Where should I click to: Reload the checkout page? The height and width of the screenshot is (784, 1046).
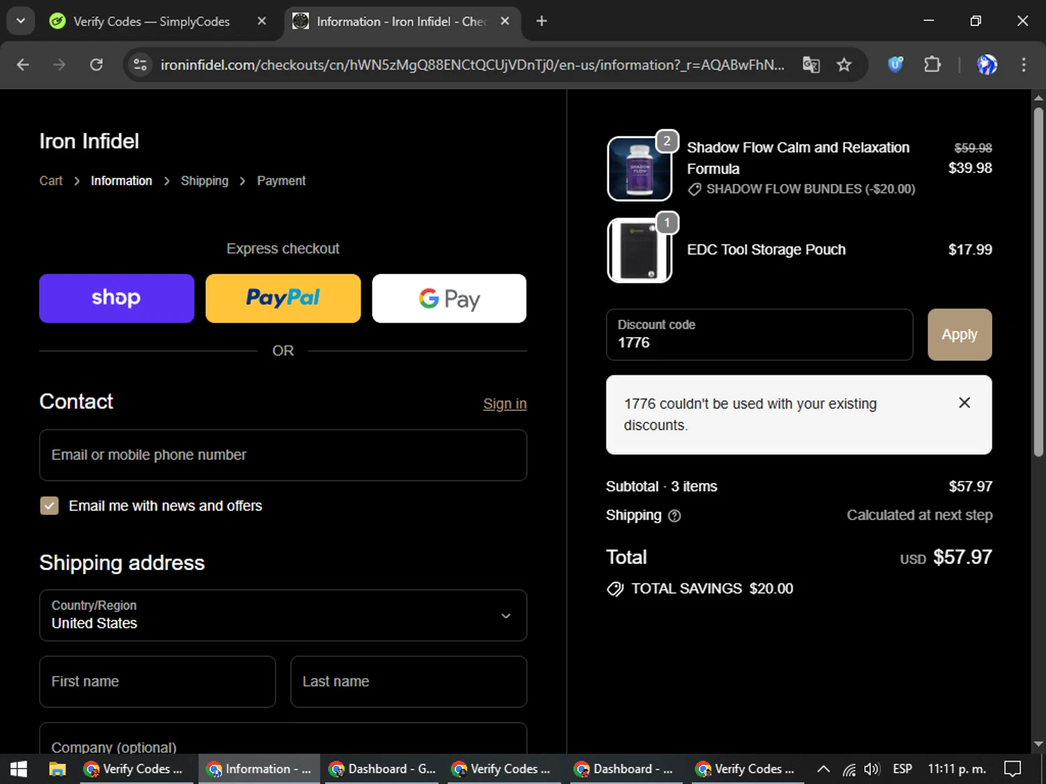point(96,65)
